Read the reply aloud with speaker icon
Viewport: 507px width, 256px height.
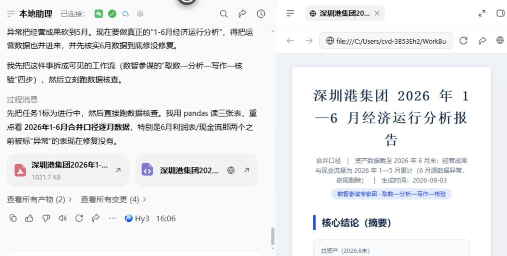pyautogui.click(x=62, y=218)
